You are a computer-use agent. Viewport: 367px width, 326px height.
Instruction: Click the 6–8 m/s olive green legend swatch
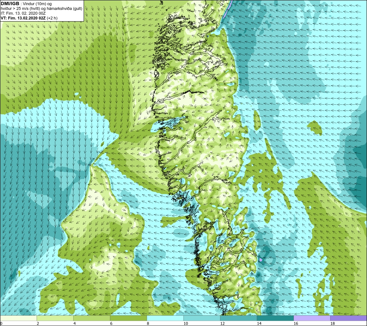128,318
